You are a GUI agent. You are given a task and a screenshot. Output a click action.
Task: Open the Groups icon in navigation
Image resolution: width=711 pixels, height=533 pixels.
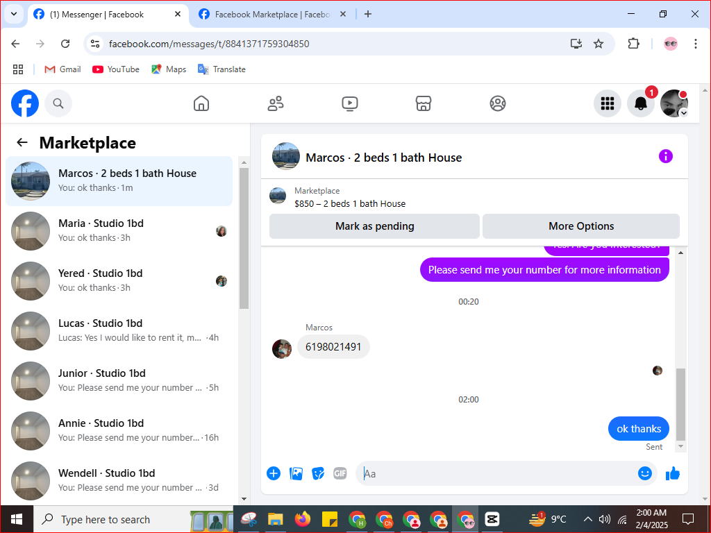(x=498, y=103)
